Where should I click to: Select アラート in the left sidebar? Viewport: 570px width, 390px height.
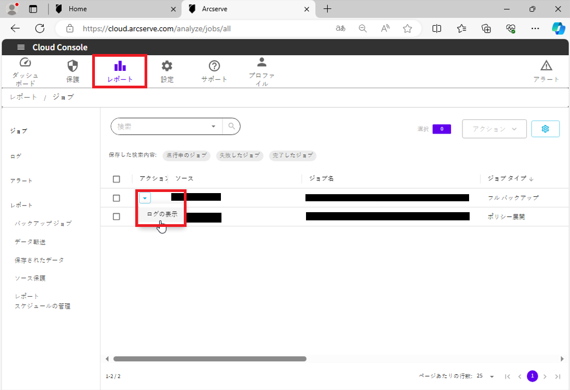tap(21, 181)
